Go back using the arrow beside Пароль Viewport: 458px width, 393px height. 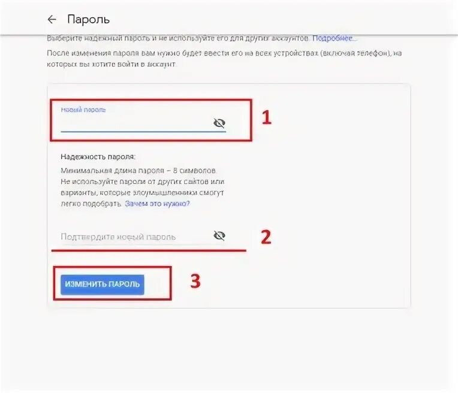pos(52,20)
